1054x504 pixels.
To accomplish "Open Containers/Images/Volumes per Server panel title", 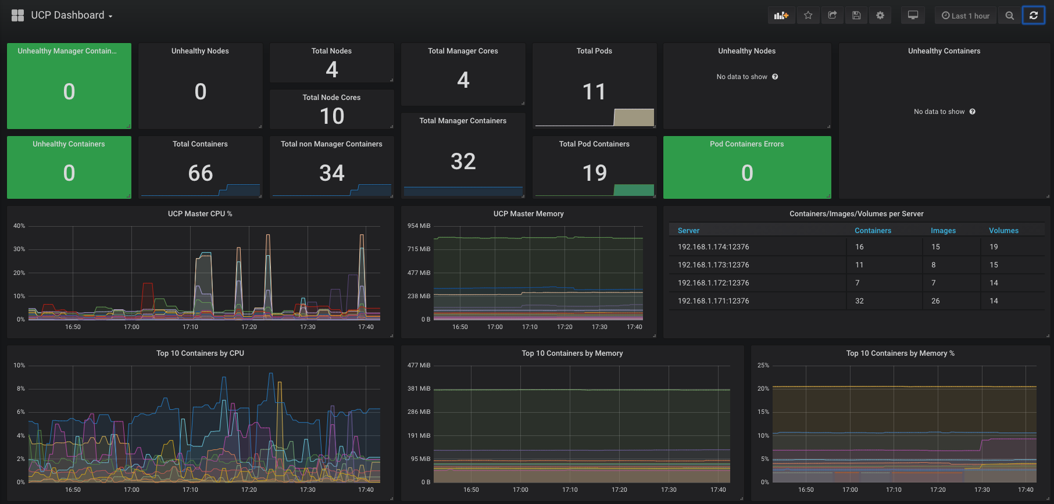I will (856, 214).
